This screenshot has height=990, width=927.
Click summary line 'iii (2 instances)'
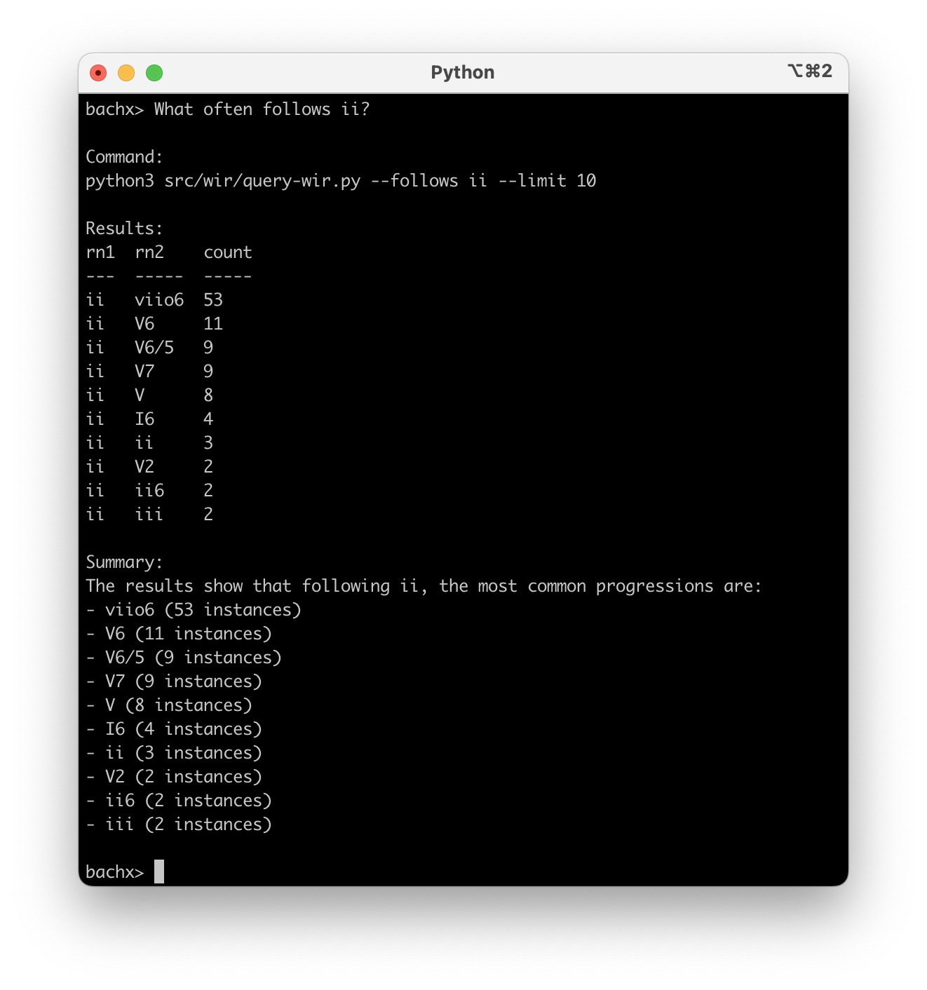pos(179,825)
